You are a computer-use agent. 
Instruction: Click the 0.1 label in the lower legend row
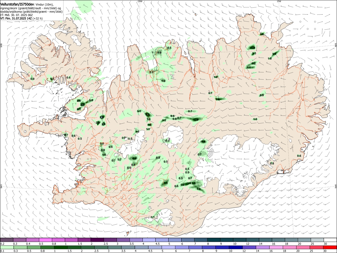[2, 251]
